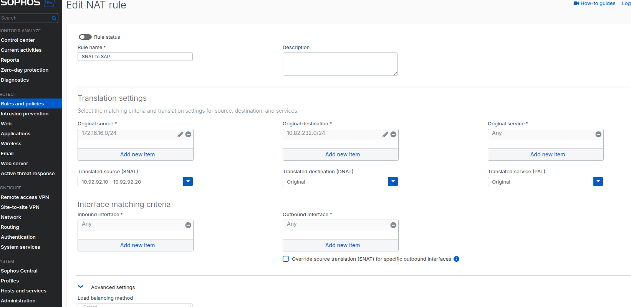
Task: Enable override source translation checkbox
Action: 286,259
